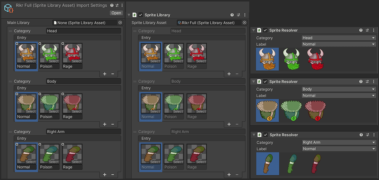
Task: Select Poison arm in Right Arm Sprite Resolver
Action: click(291, 164)
